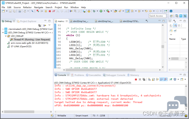The height and width of the screenshot is (119, 189).
Task: Select the ST-LINK (OpenOCD) entry
Action: [x=21, y=46]
